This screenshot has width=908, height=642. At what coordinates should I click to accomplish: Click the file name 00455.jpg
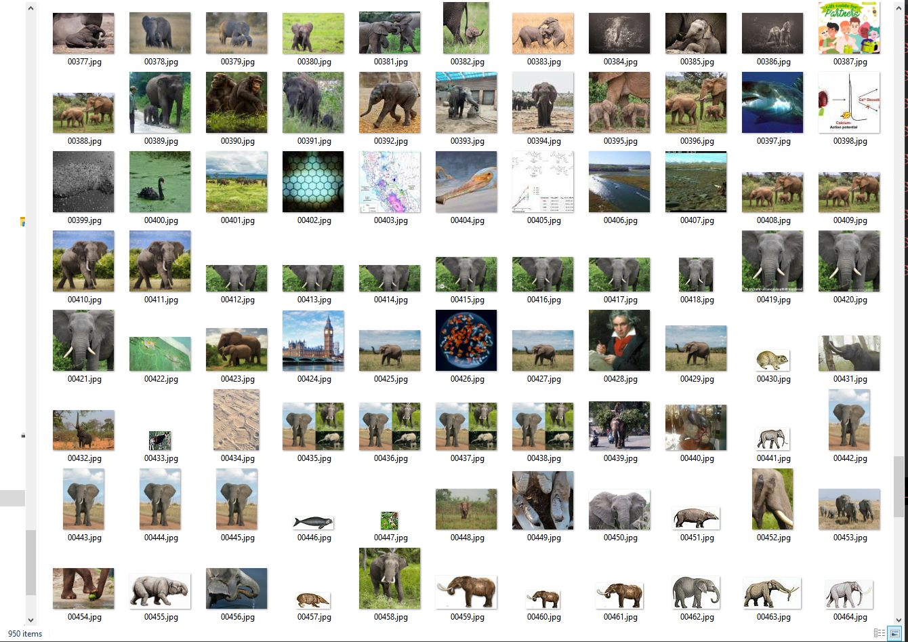tap(161, 617)
